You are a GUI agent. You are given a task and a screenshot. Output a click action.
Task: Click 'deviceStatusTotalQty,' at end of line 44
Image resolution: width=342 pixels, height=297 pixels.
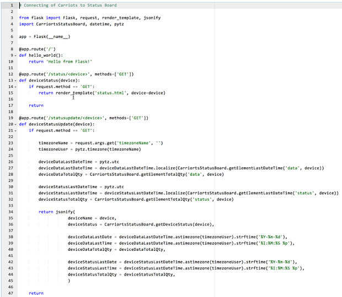(149, 274)
